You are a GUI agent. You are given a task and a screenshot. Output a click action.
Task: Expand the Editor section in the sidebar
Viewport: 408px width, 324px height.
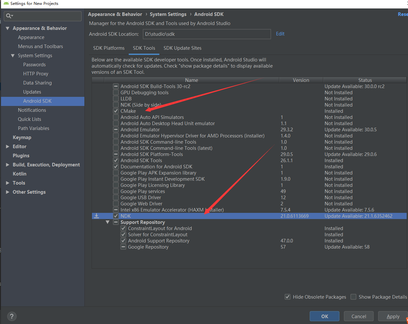[x=8, y=146]
